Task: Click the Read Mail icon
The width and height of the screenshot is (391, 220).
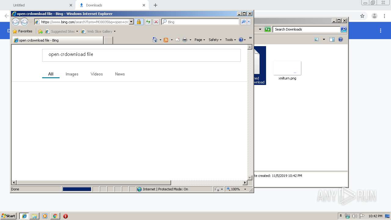Action: pos(177,40)
